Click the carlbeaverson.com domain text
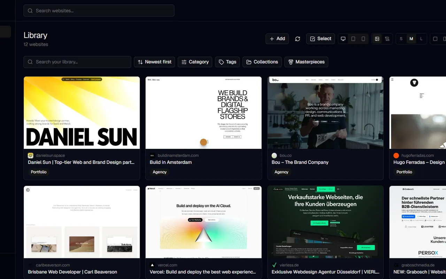446x279 pixels. 53,265
